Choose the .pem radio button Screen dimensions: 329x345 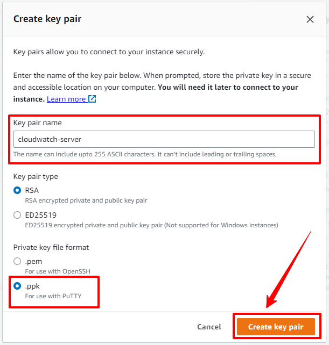point(17,262)
